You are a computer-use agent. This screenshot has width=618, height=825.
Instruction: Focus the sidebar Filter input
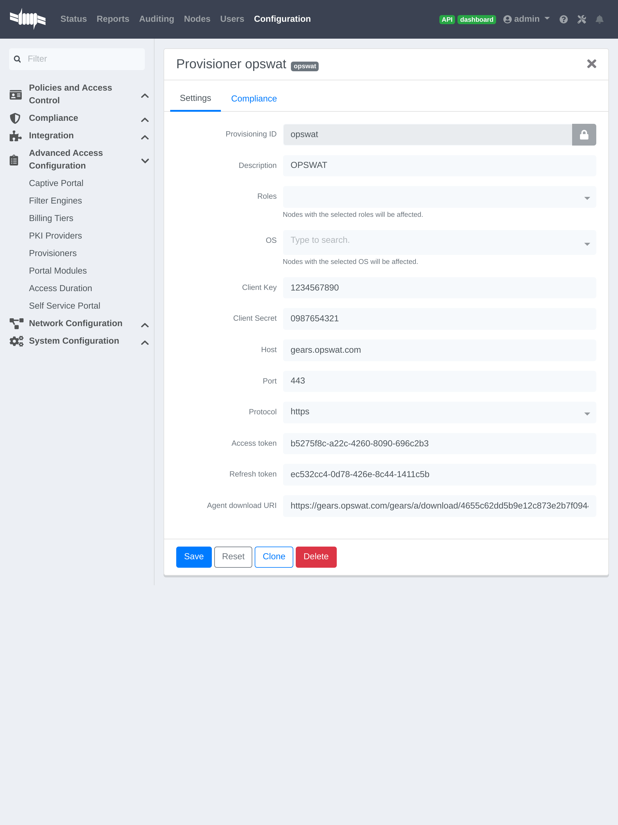point(77,59)
